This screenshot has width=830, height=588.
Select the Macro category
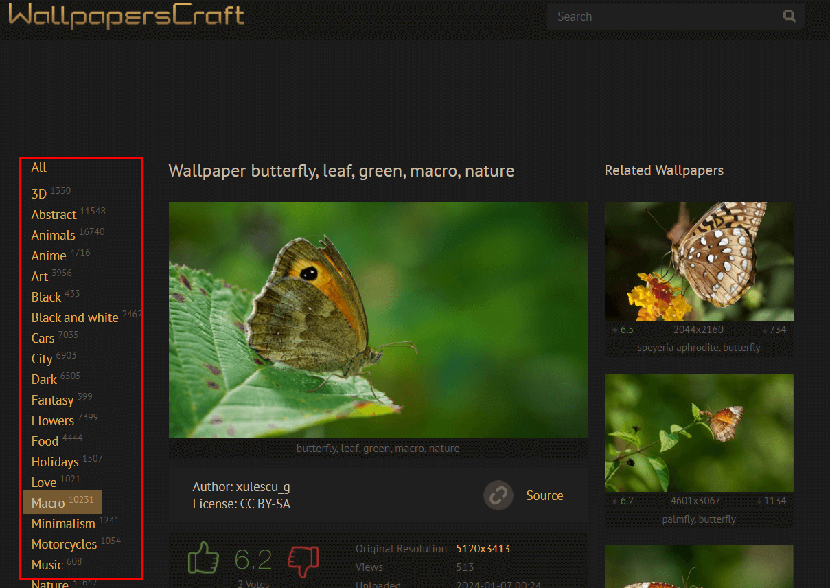62,503
